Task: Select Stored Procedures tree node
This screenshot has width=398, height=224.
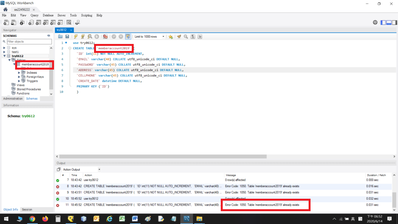Action: [x=29, y=89]
